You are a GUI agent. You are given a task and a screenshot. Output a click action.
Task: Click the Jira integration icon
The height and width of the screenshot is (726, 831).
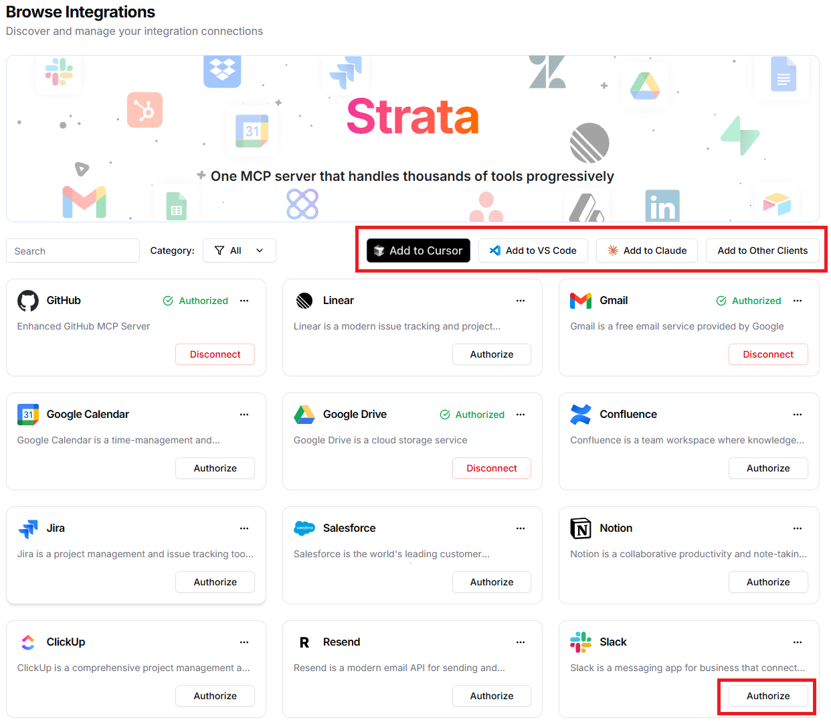pyautogui.click(x=27, y=528)
